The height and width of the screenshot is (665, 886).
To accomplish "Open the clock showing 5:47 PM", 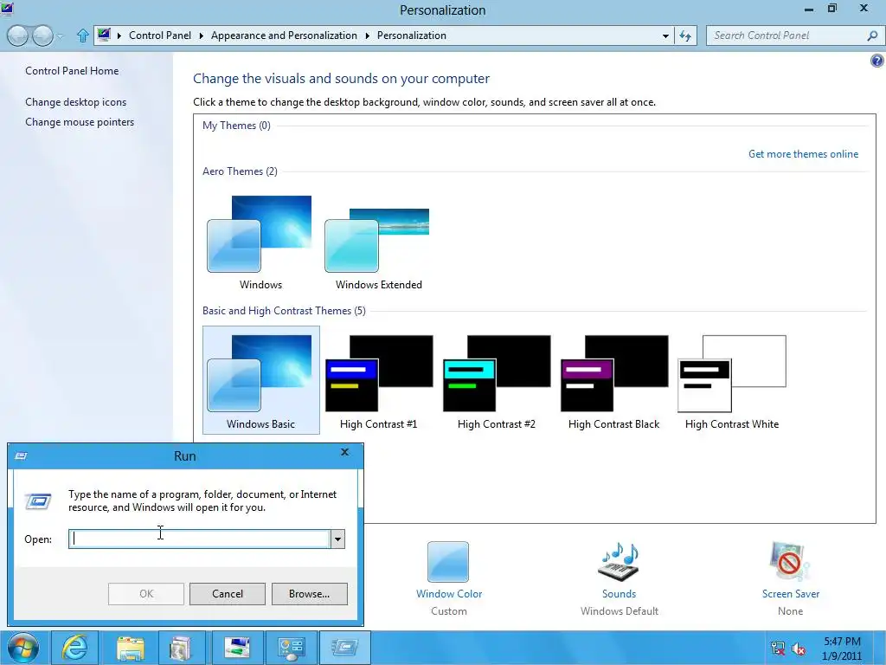I will click(842, 649).
